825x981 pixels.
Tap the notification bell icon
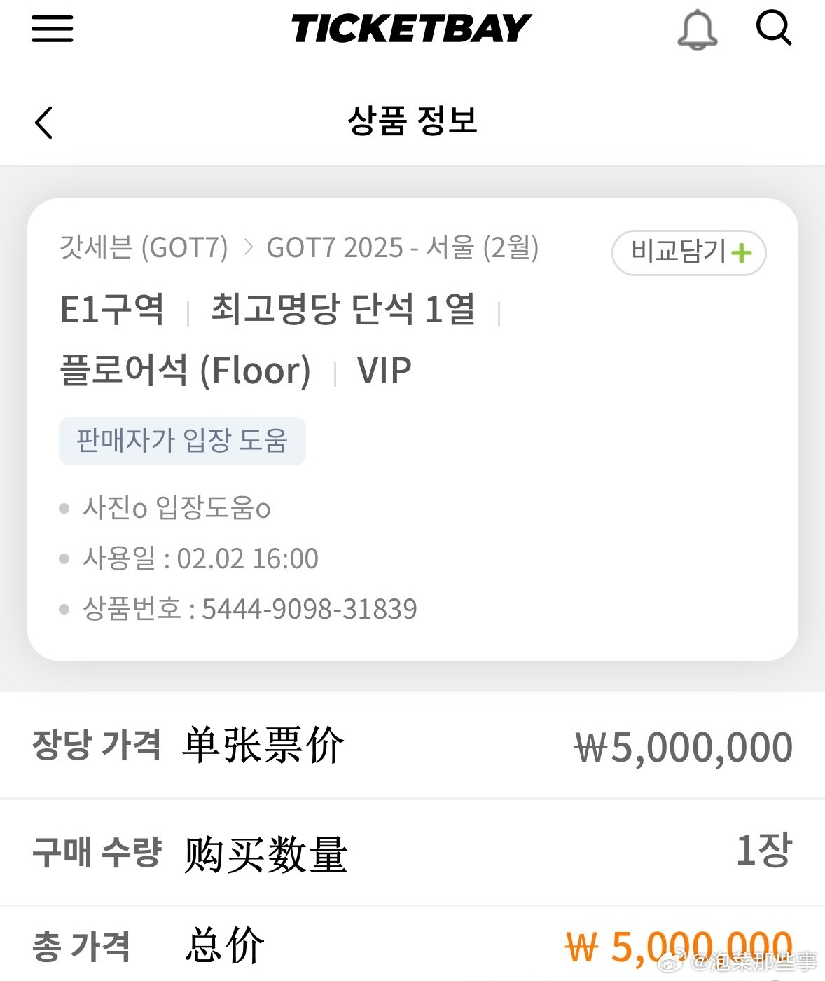698,31
